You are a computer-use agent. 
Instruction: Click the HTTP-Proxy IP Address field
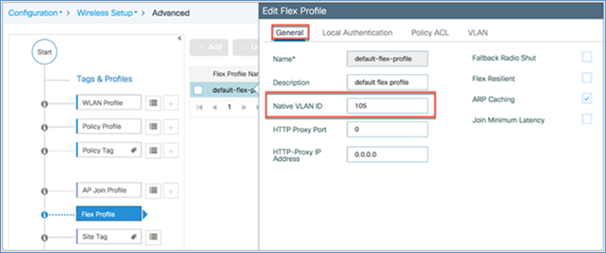388,154
